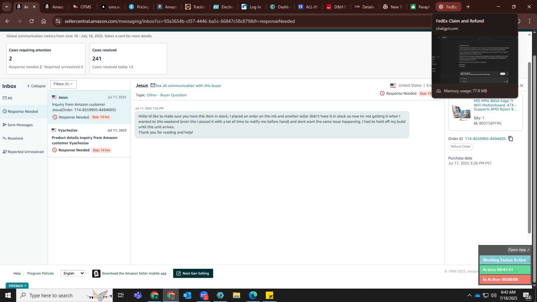Open Reported Unresolved folder
This screenshot has width=537, height=302.
pyautogui.click(x=23, y=152)
